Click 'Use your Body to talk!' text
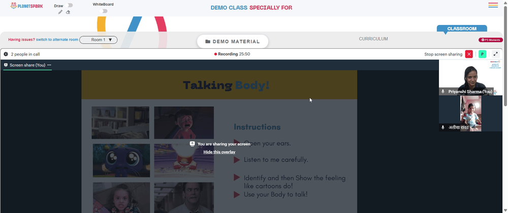This screenshot has height=213, width=508. pos(276,195)
